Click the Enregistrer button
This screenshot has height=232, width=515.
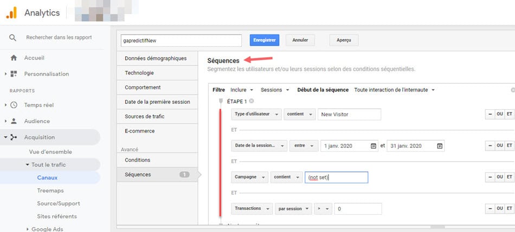(x=265, y=40)
